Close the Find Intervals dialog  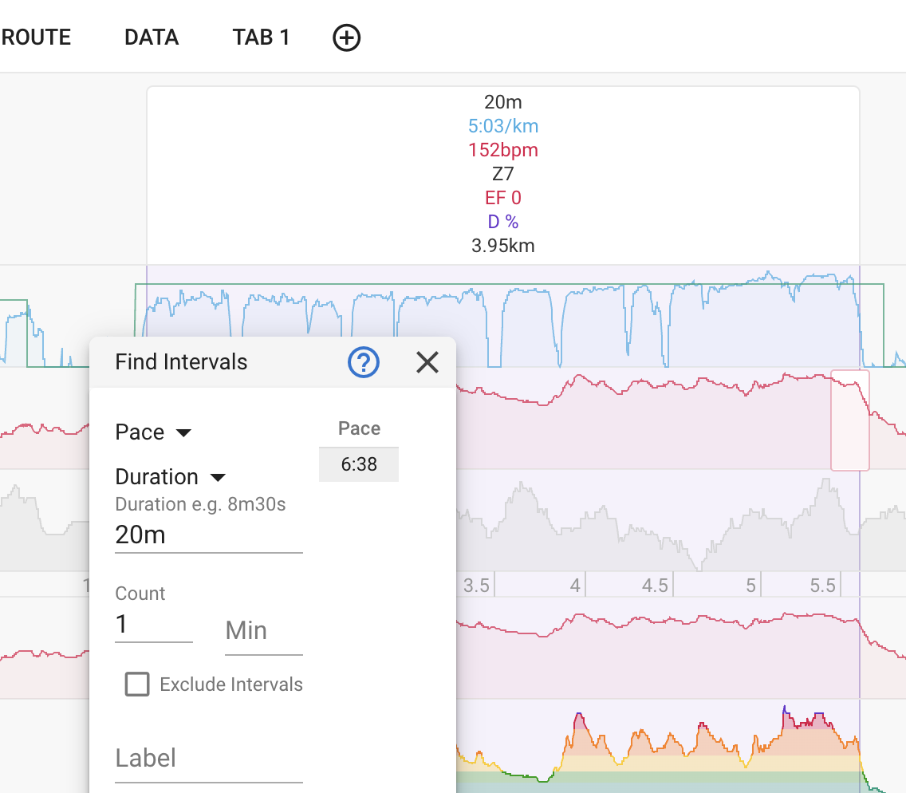(x=427, y=363)
